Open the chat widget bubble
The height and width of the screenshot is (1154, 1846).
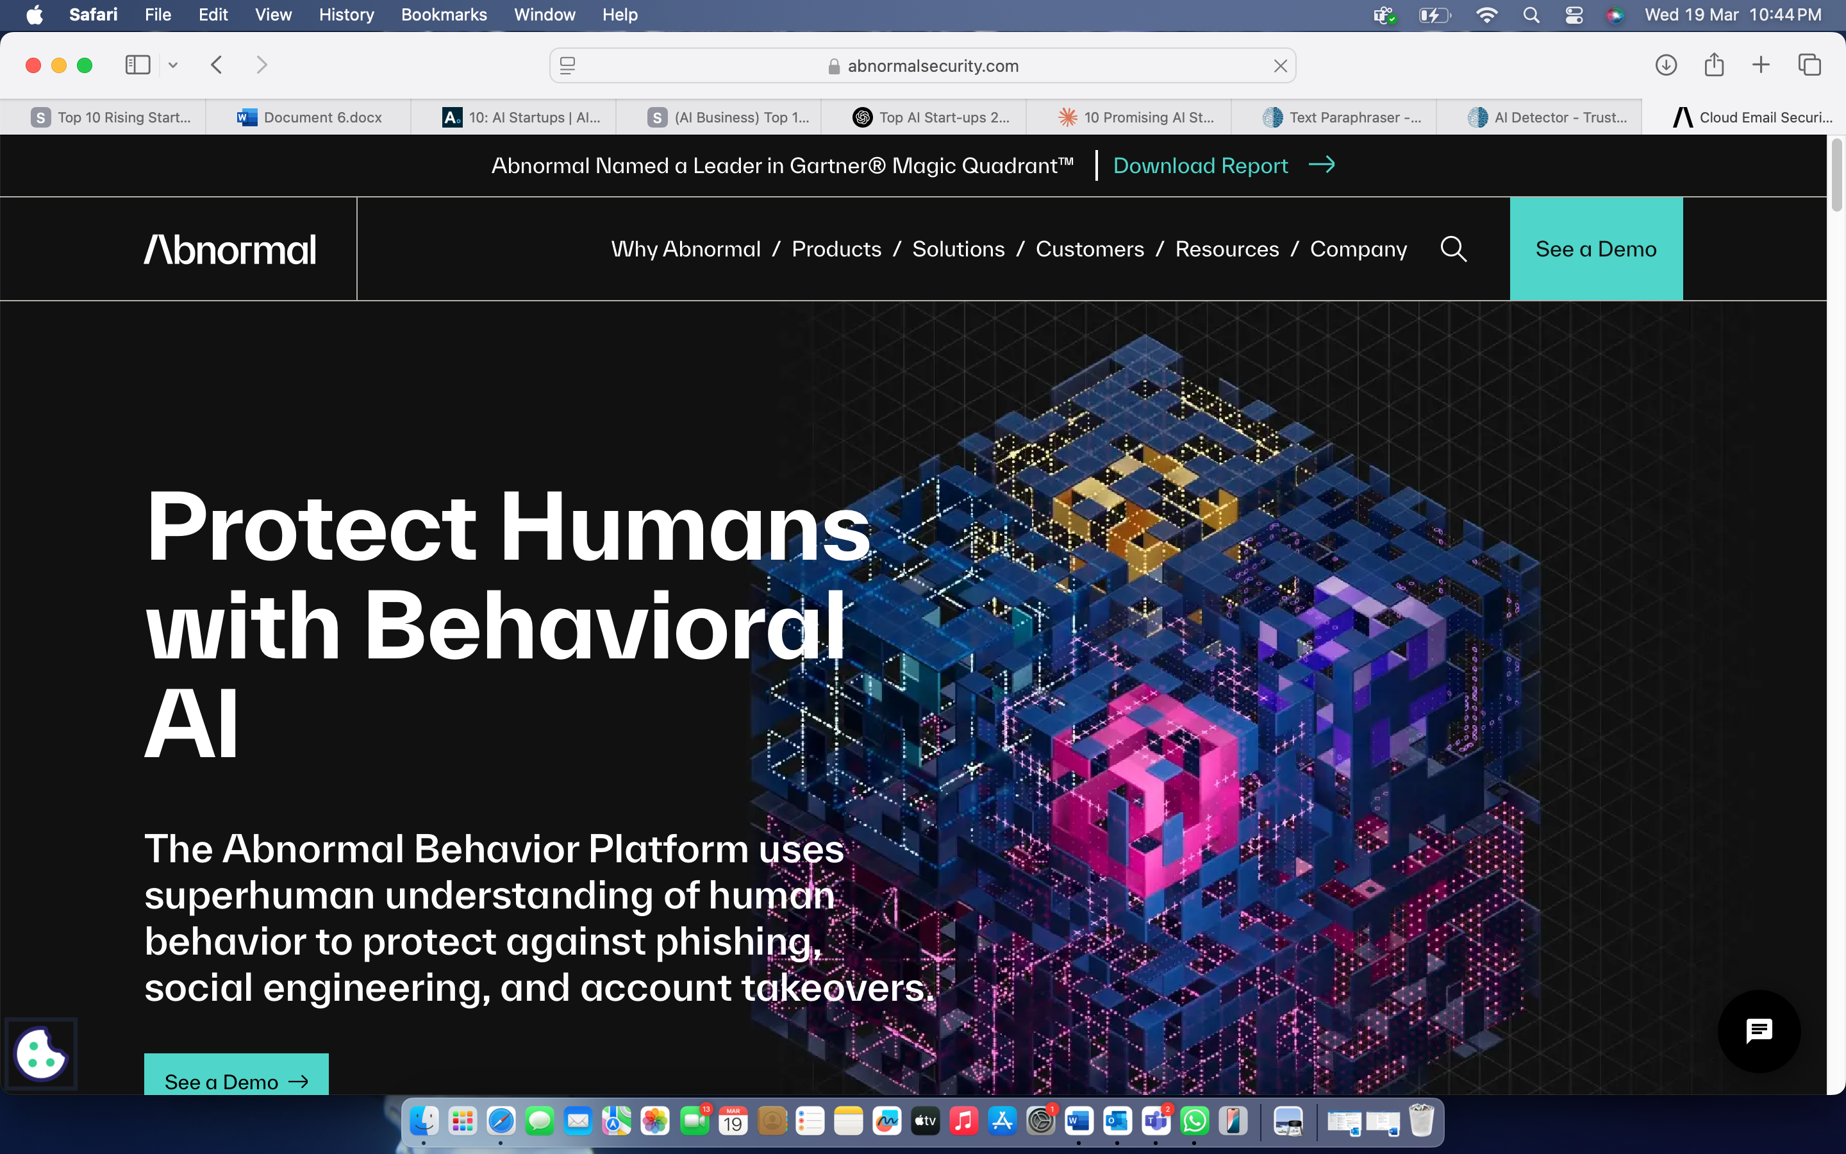(x=1759, y=1031)
